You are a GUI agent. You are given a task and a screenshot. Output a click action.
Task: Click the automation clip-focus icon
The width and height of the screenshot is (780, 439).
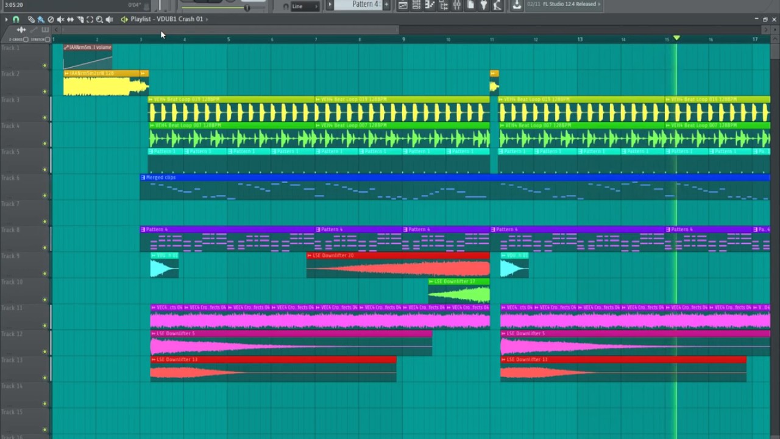click(x=34, y=29)
